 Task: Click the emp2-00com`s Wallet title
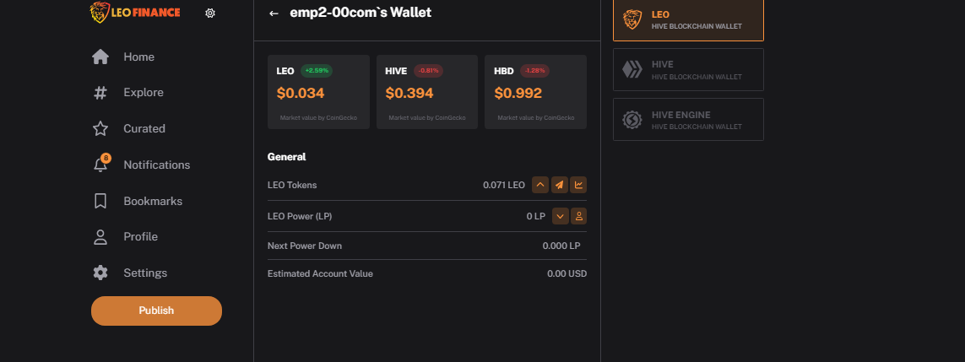coord(361,13)
